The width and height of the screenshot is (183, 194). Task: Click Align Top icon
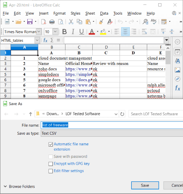(x=163, y=32)
